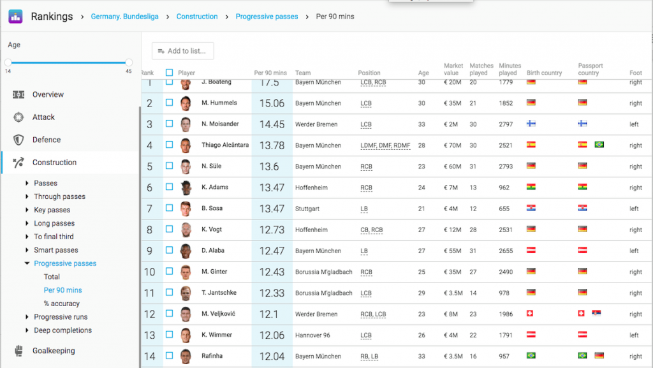Click the sidebar vertical scrollbar
The width and height of the screenshot is (653, 368).
tap(140, 237)
